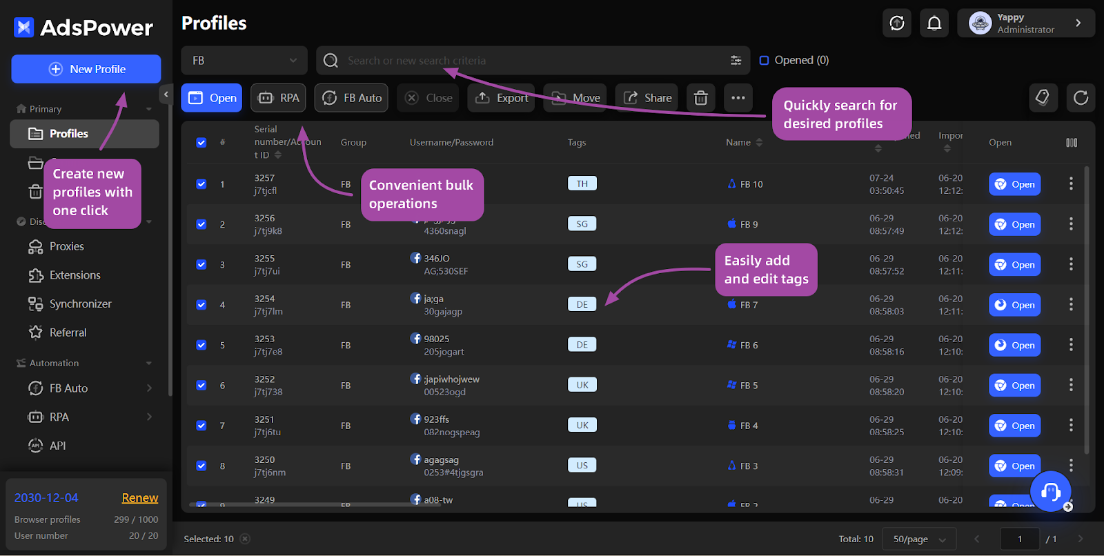Uncheck row 5 checkbox for 3253
Screen dimensions: 1104x556
point(201,345)
